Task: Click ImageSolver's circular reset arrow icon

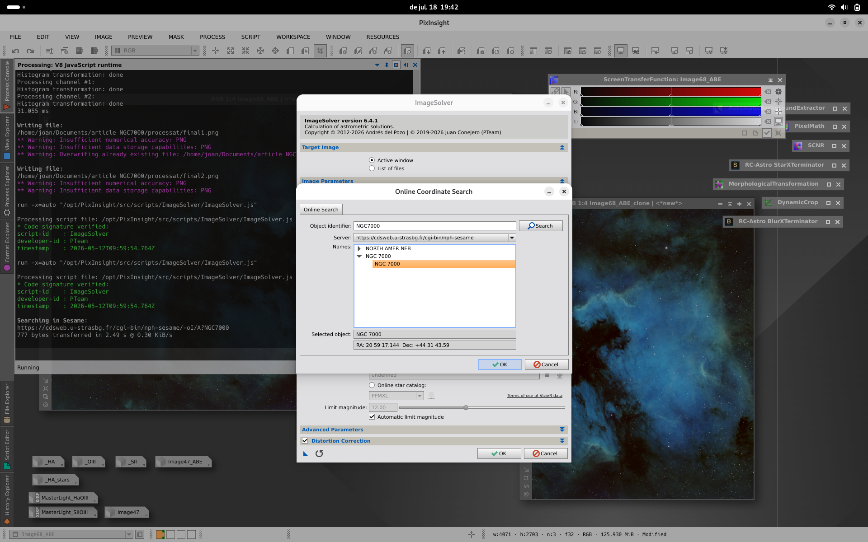Action: tap(319, 453)
